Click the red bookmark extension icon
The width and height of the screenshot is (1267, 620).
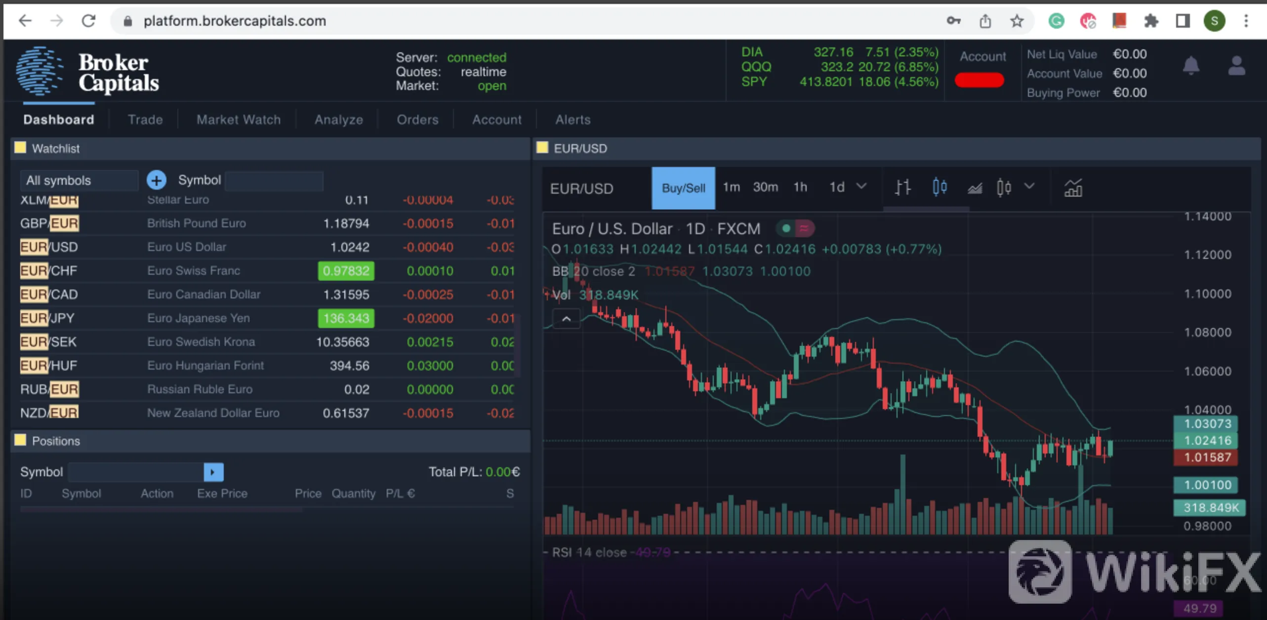[1119, 21]
